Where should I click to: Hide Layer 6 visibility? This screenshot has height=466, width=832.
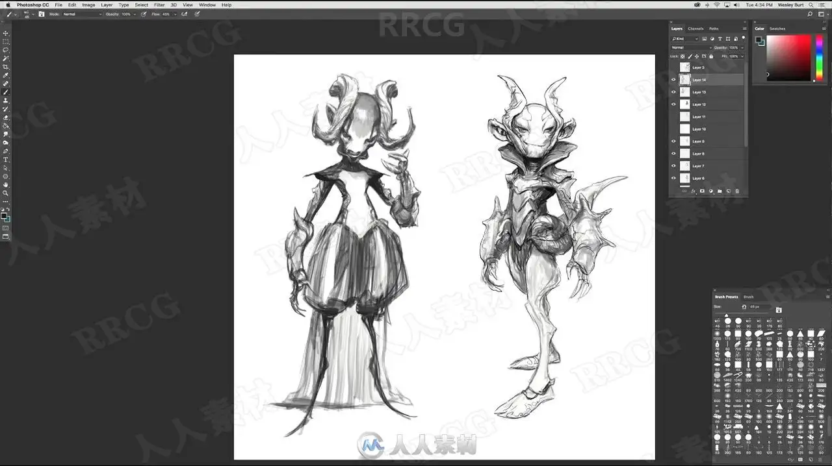pyautogui.click(x=673, y=178)
